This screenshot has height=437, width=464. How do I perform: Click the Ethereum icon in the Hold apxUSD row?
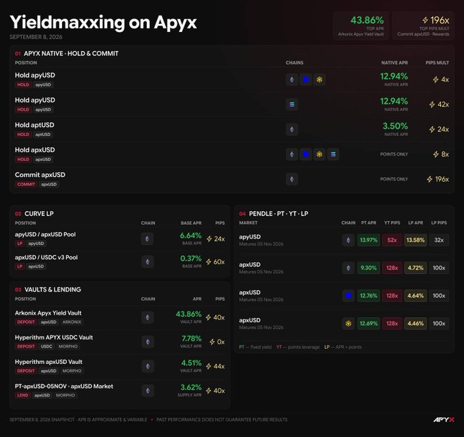tap(292, 154)
